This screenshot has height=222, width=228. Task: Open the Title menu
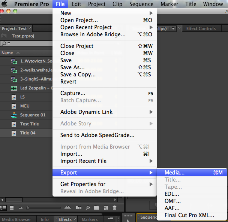click(x=190, y=4)
